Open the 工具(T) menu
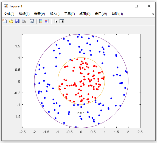This screenshot has height=143, width=157. coord(69,14)
